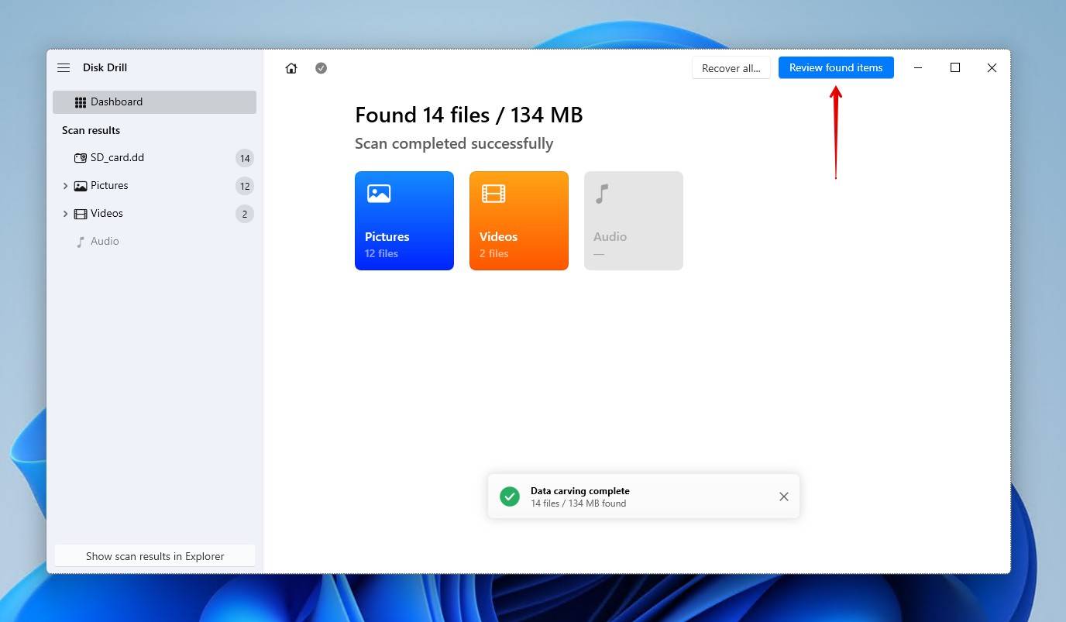The image size is (1066, 622).
Task: Click the picture icon on the Pictures tile
Action: pos(379,194)
